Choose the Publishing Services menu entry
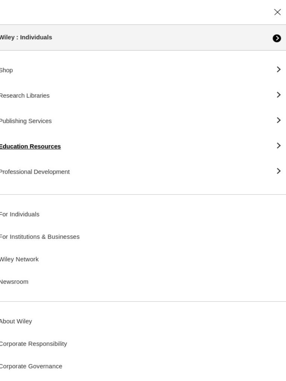 (x=26, y=121)
